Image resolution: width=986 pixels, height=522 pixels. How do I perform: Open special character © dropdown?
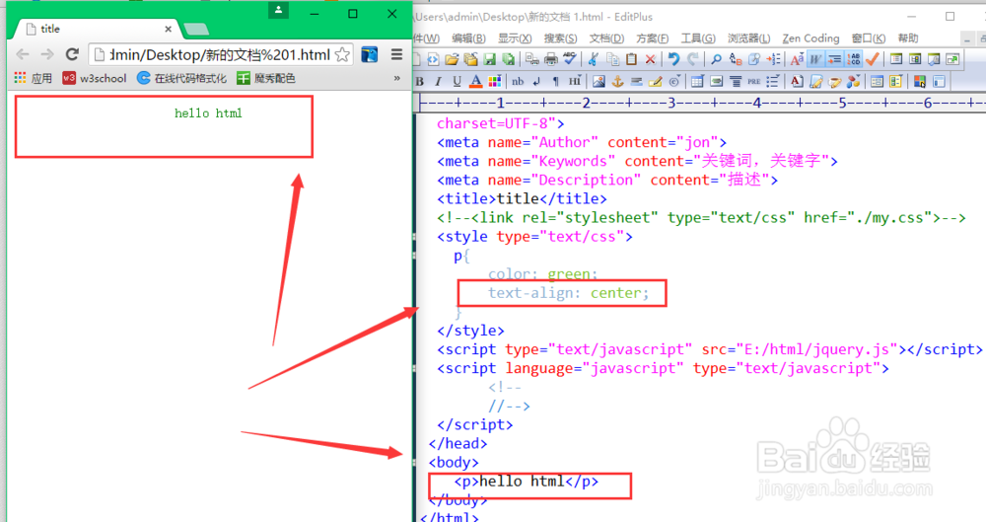click(x=674, y=81)
